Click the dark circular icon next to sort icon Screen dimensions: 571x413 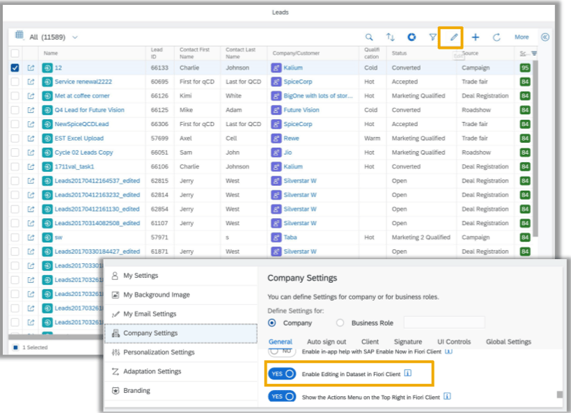(412, 37)
